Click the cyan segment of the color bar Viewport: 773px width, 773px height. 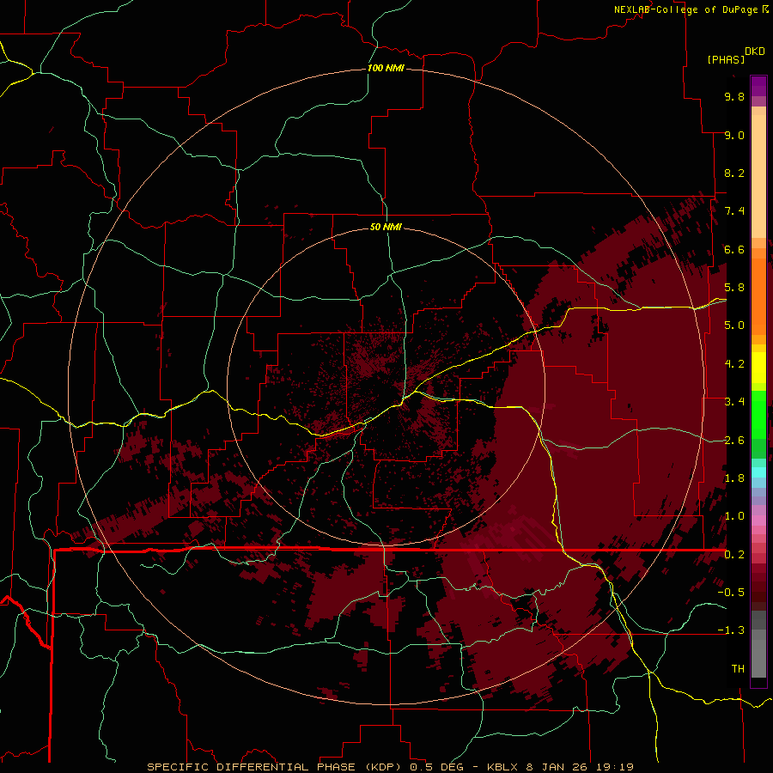tap(758, 472)
